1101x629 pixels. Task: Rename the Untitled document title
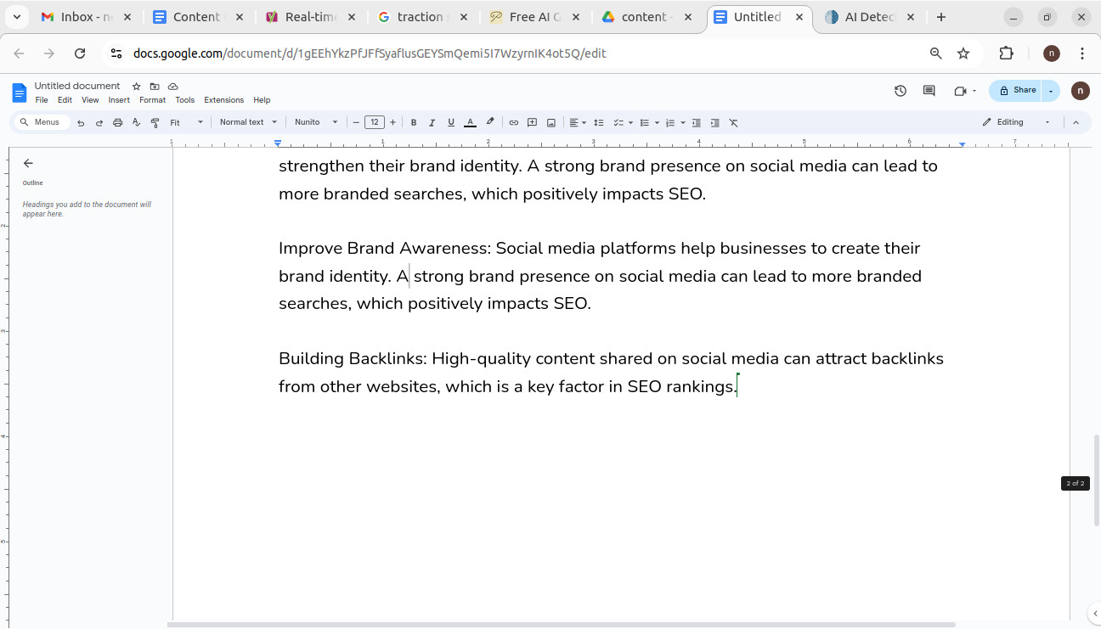pyautogui.click(x=77, y=86)
